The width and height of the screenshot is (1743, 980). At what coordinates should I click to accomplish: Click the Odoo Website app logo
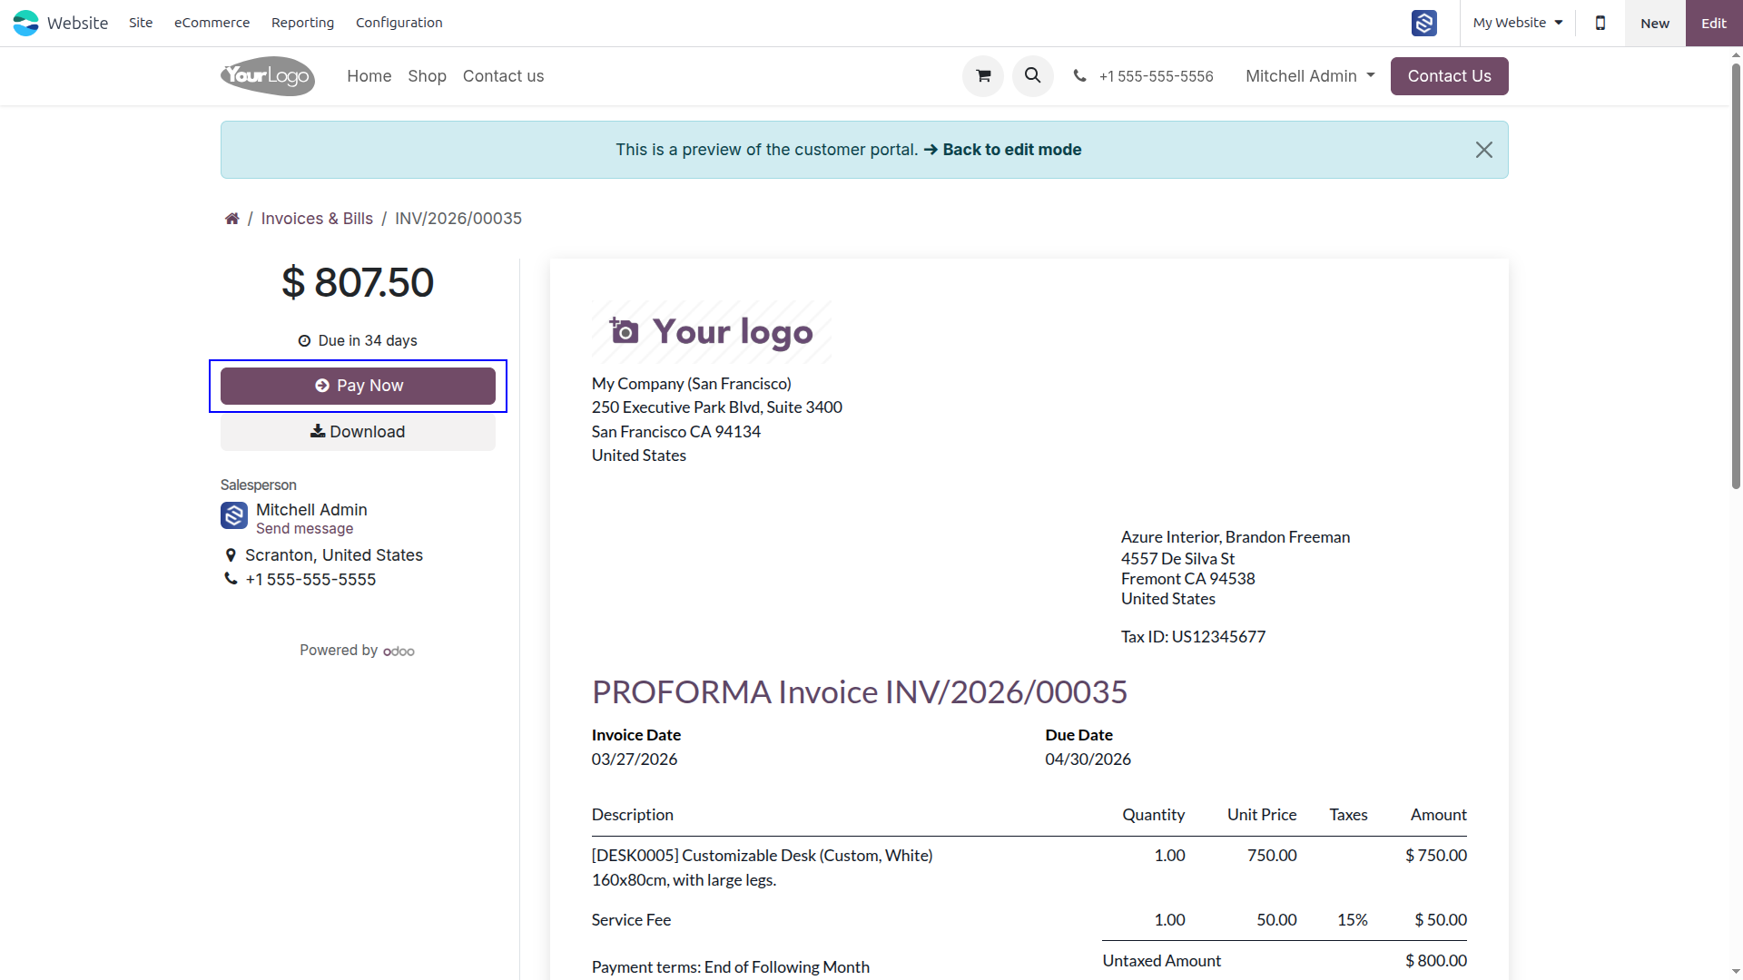26,23
